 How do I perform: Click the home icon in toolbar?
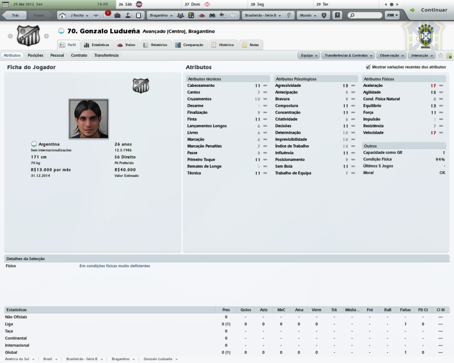[x=62, y=16]
